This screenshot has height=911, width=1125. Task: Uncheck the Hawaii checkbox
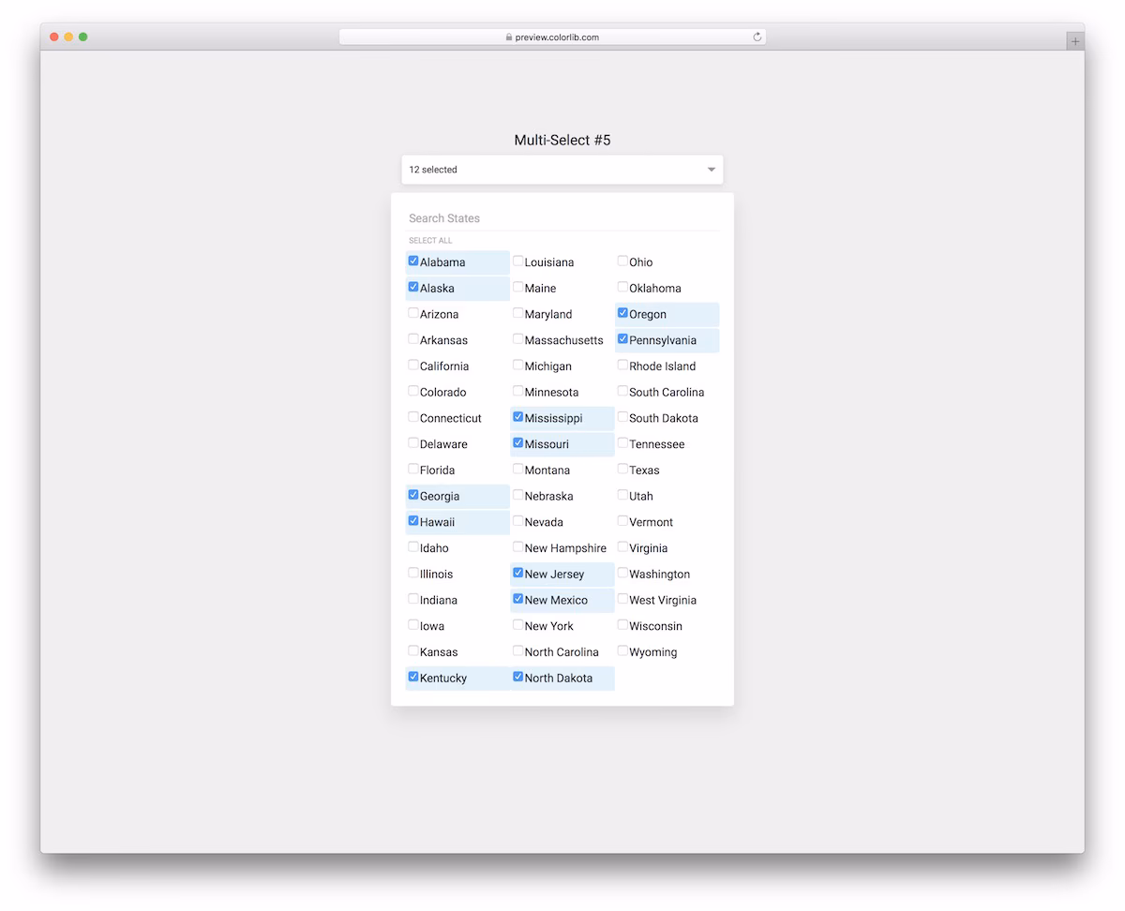413,521
